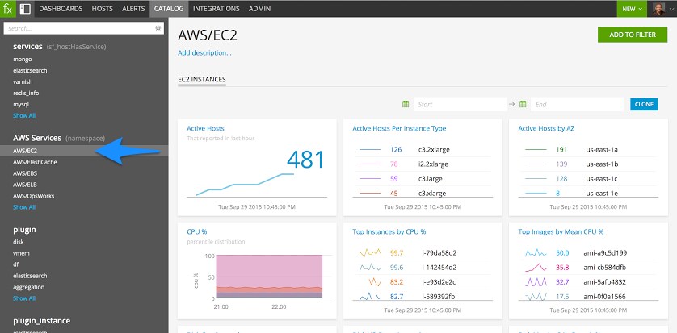
Task: Select varnish in services list
Action: pos(23,82)
